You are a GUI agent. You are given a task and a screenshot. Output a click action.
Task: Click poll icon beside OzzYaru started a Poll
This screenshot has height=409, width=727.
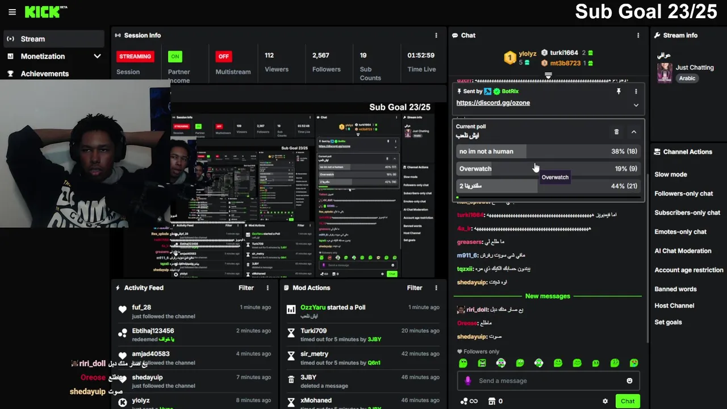[291, 310]
